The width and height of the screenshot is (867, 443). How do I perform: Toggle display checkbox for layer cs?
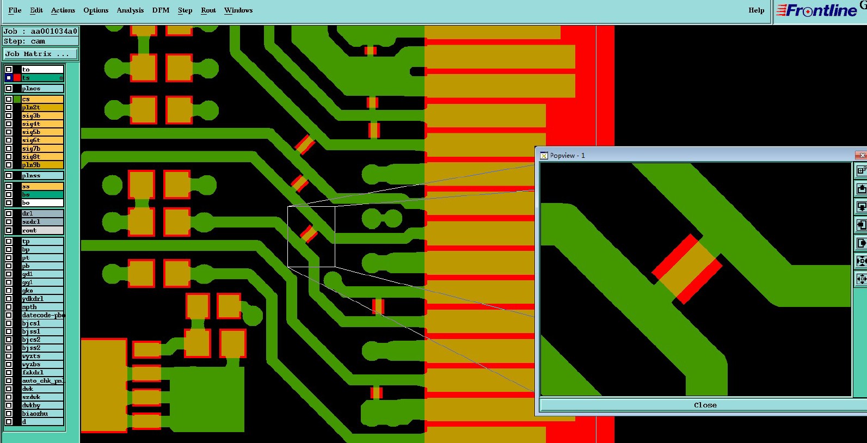point(9,99)
